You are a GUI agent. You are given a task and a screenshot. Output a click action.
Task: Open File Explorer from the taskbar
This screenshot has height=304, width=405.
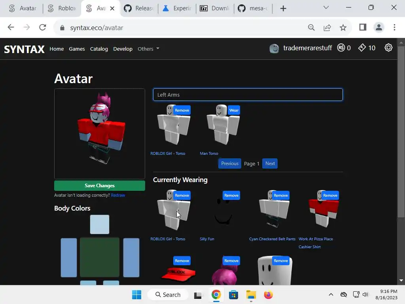[251, 295]
